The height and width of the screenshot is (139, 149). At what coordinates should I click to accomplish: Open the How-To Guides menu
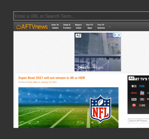click(55, 26)
